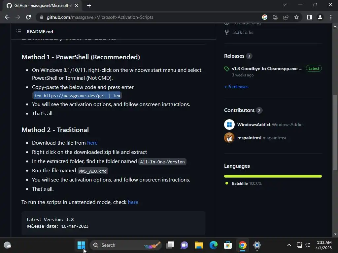Open the Chat app on taskbar
338x253 pixels.
click(184, 245)
